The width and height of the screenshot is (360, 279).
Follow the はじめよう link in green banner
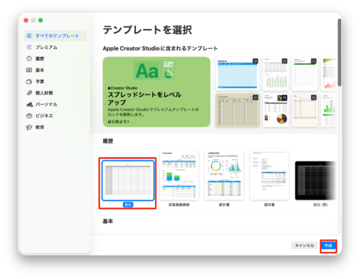coord(119,122)
